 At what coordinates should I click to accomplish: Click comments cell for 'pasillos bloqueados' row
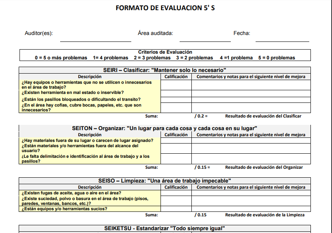[x=251, y=100]
